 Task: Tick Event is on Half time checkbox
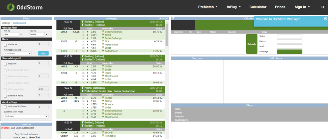pos(5,70)
